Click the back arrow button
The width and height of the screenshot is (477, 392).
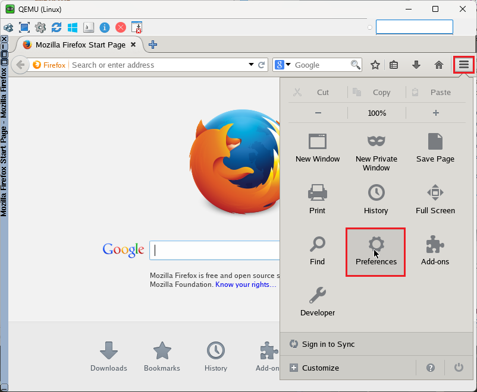coord(20,65)
